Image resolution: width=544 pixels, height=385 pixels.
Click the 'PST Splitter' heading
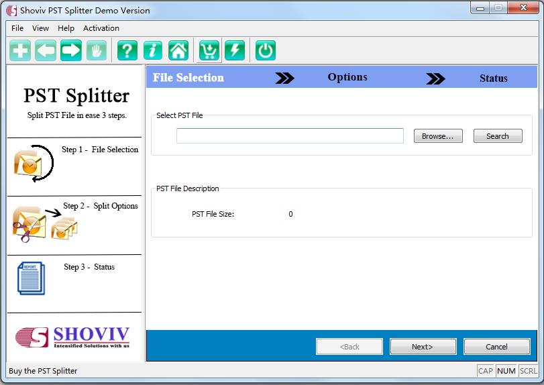[x=76, y=96]
